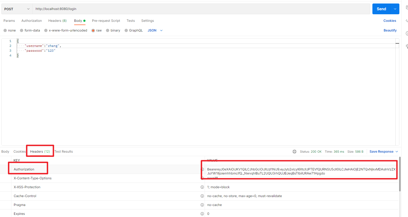Open the request Settings tab

click(x=148, y=21)
